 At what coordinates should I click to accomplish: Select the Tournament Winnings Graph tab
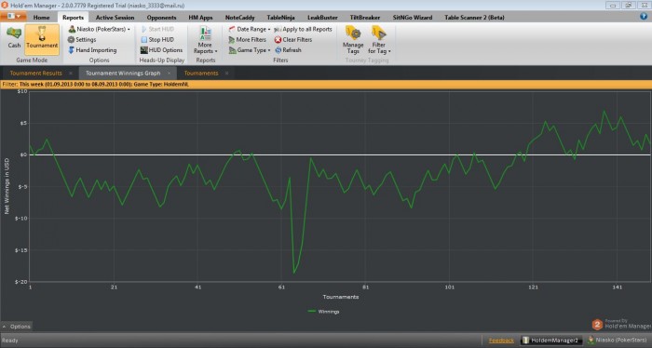(x=123, y=74)
